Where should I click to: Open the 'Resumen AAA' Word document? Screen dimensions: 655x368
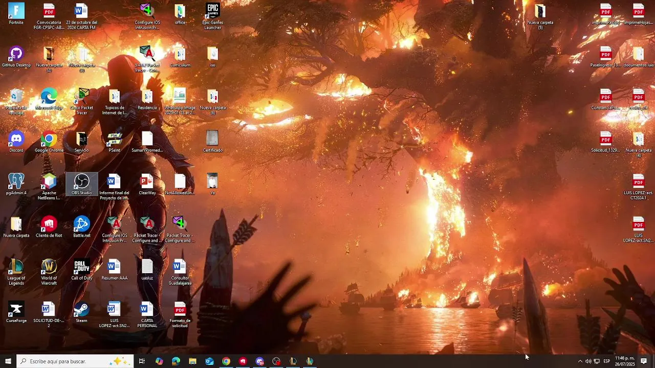click(115, 269)
